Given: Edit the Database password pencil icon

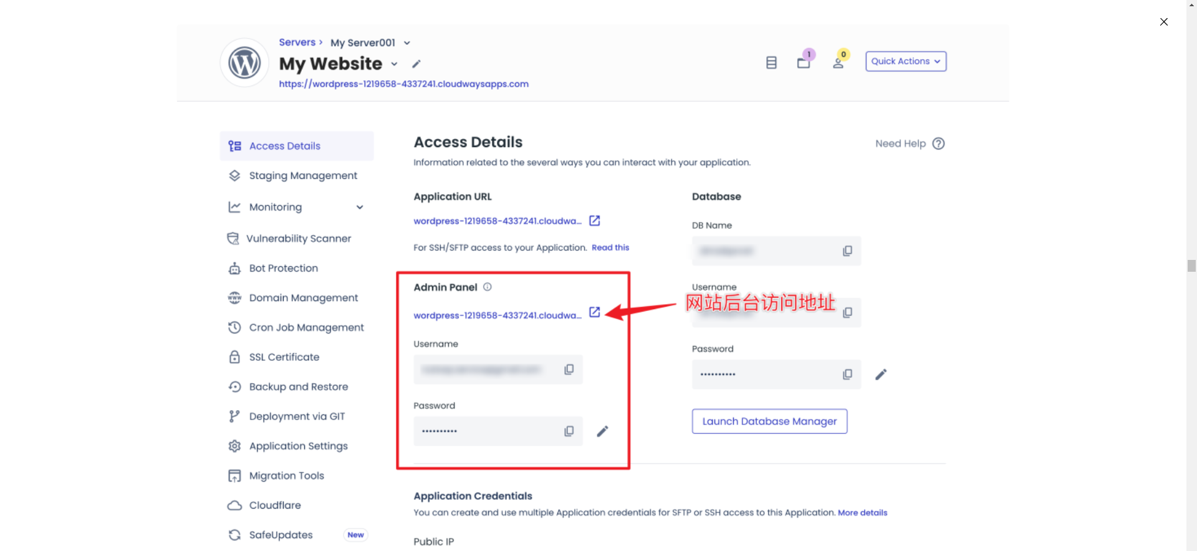Looking at the screenshot, I should tap(881, 375).
